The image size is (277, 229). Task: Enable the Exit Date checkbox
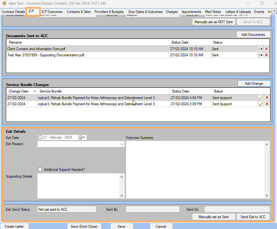click(40, 137)
